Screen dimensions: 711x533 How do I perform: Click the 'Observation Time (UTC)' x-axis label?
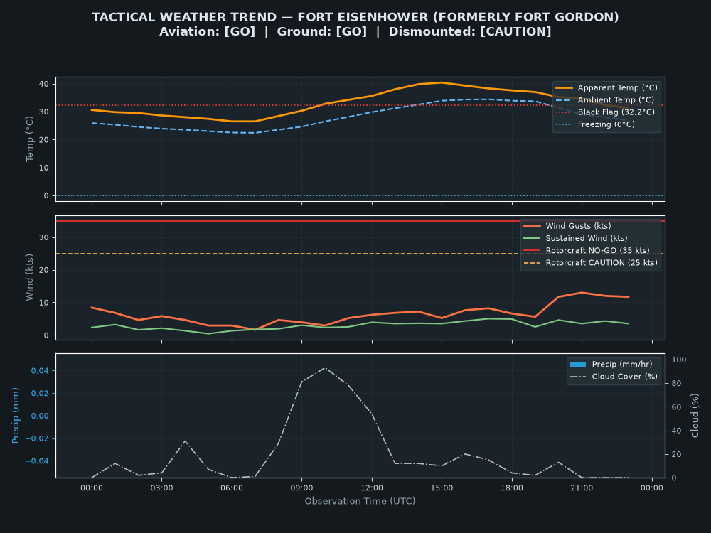point(360,501)
